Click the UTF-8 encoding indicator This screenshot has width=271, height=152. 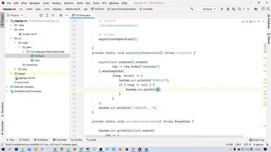click(x=247, y=144)
